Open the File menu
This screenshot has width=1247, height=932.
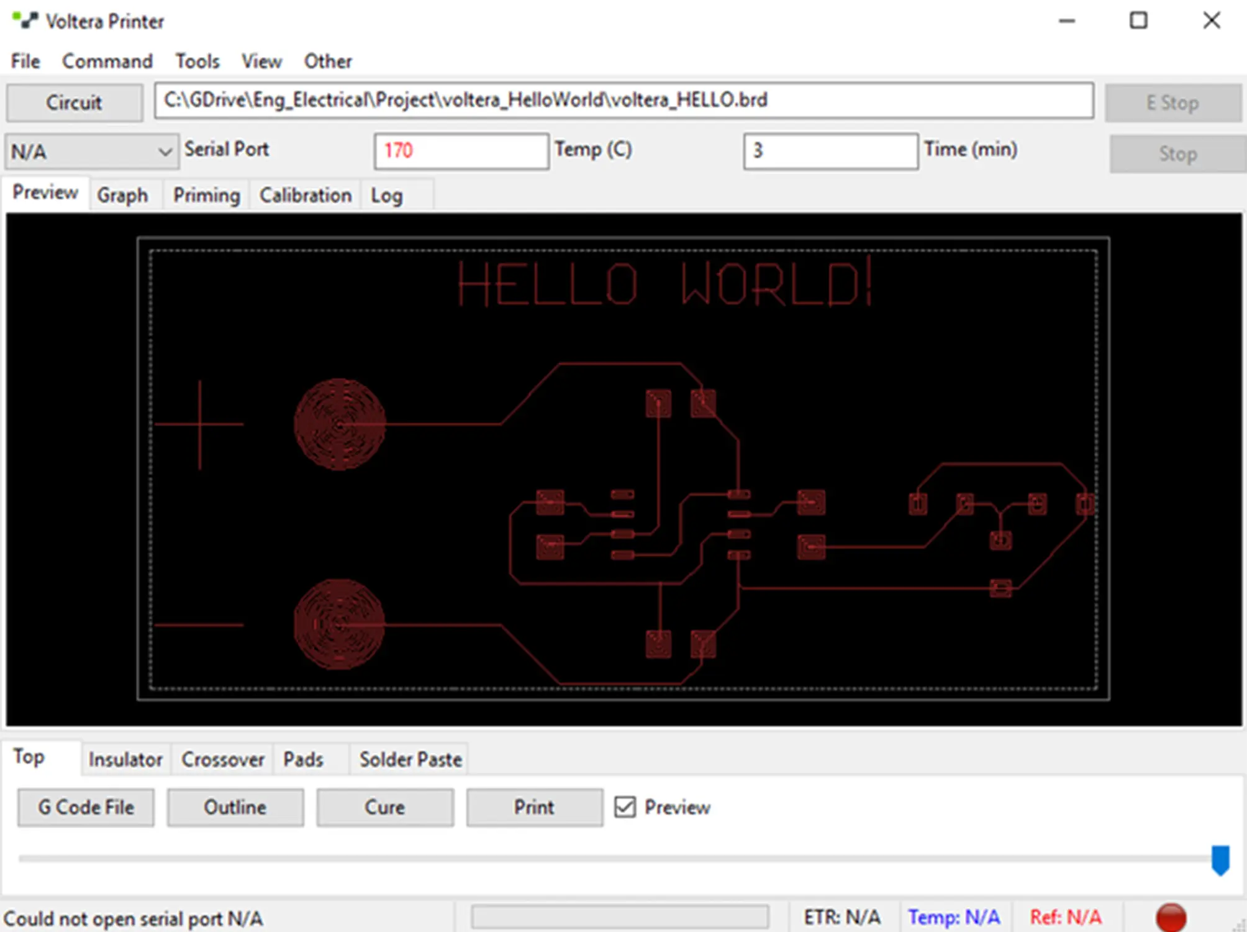25,61
